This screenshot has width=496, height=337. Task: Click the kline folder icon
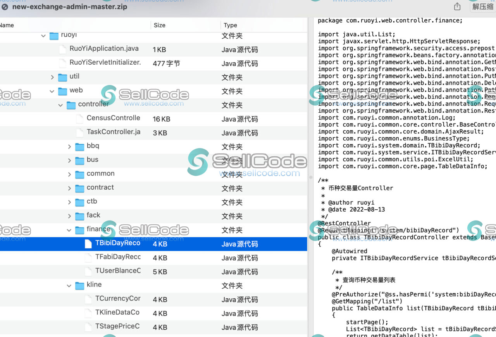pyautogui.click(x=79, y=286)
